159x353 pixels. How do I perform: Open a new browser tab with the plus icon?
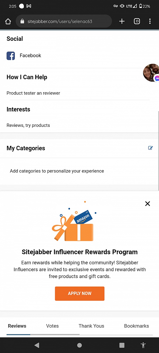click(x=122, y=21)
